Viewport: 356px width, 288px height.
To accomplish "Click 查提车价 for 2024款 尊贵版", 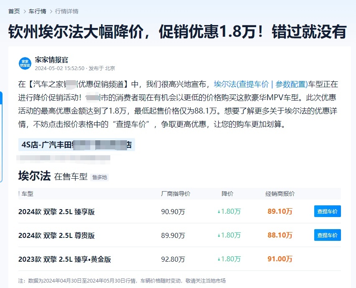I will 328,235.
